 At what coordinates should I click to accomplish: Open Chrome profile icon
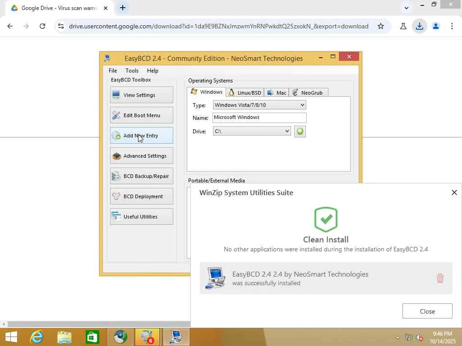point(436,26)
